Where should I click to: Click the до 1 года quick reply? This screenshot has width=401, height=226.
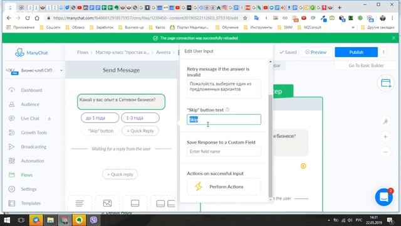100,118
